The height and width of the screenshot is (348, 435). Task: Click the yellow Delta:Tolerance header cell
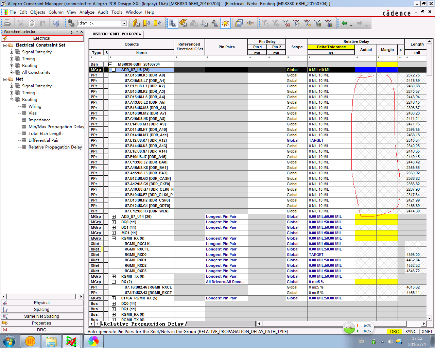(x=331, y=47)
